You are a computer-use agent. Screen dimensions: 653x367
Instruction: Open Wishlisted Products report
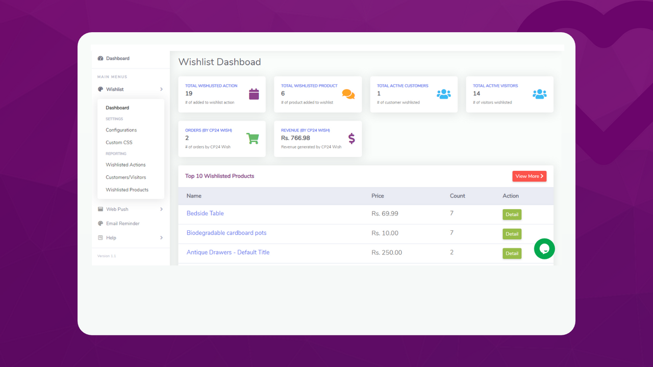(127, 190)
